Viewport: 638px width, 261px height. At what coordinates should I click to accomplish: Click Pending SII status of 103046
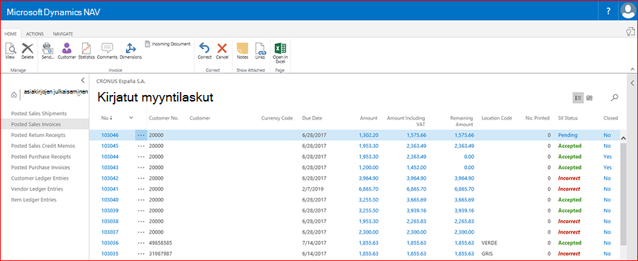click(x=568, y=135)
